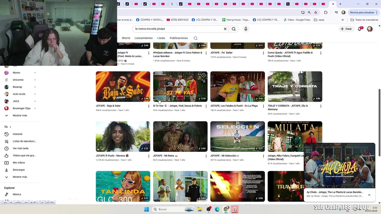Play Baja & Sube thumbnail

(123, 86)
